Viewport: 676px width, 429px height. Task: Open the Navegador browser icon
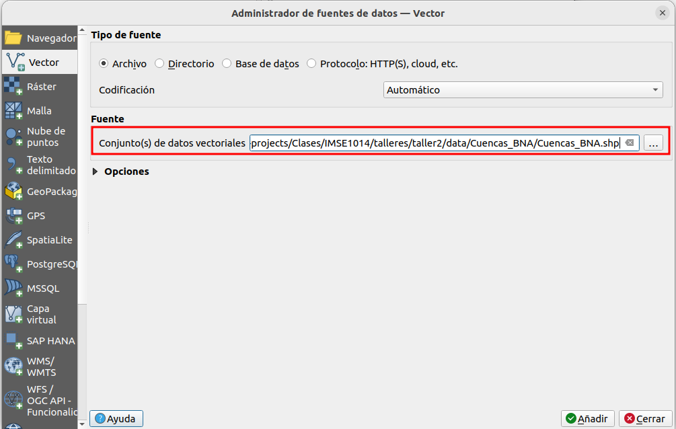14,38
